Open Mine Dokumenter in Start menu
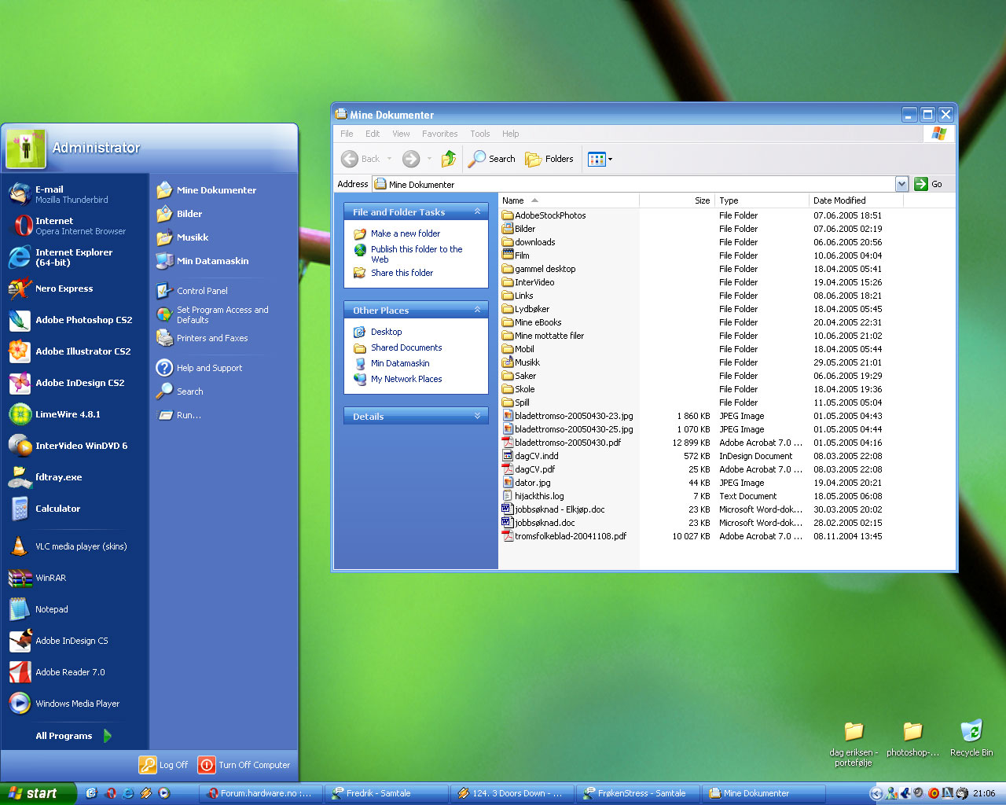 (207, 190)
